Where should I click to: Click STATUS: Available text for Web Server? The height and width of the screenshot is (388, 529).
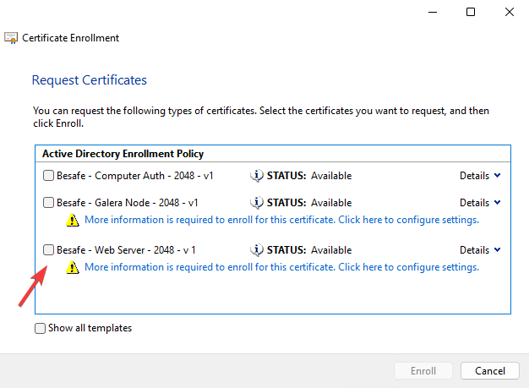(309, 250)
